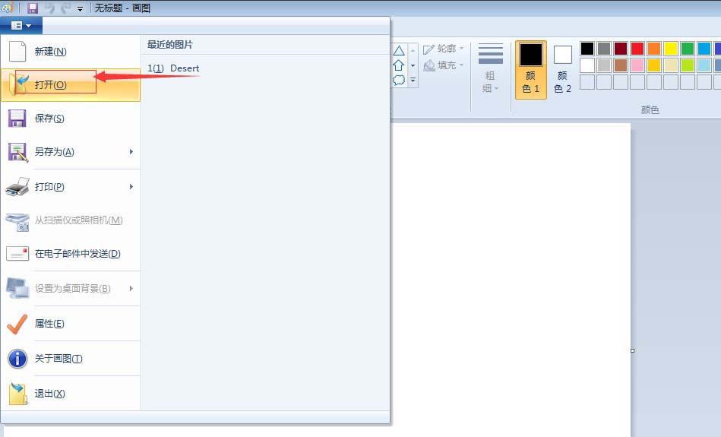The height and width of the screenshot is (437, 721).
Task: Pick the black color swatch
Action: (587, 49)
